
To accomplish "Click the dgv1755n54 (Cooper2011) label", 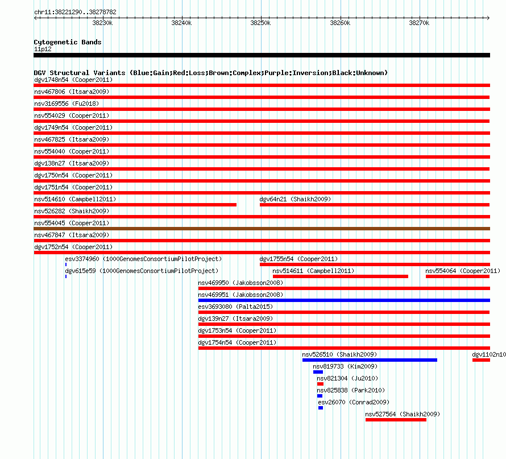I will pyautogui.click(x=298, y=259).
